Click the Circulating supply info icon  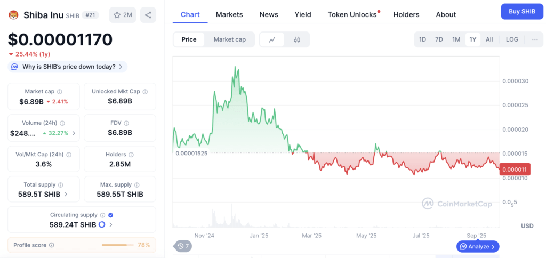(x=103, y=215)
